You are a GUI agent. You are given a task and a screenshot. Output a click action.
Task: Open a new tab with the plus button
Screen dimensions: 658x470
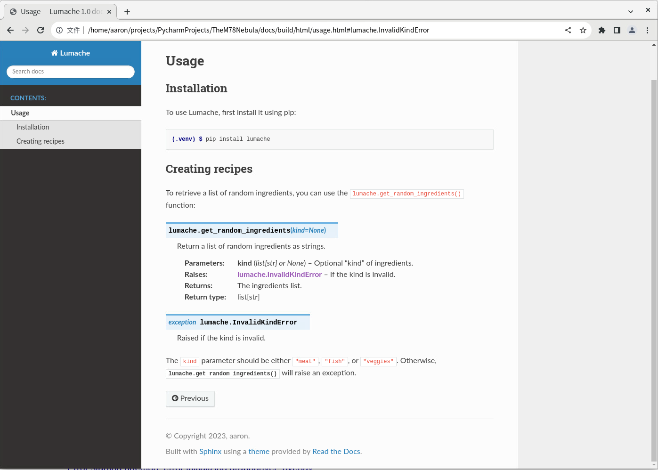pyautogui.click(x=127, y=12)
